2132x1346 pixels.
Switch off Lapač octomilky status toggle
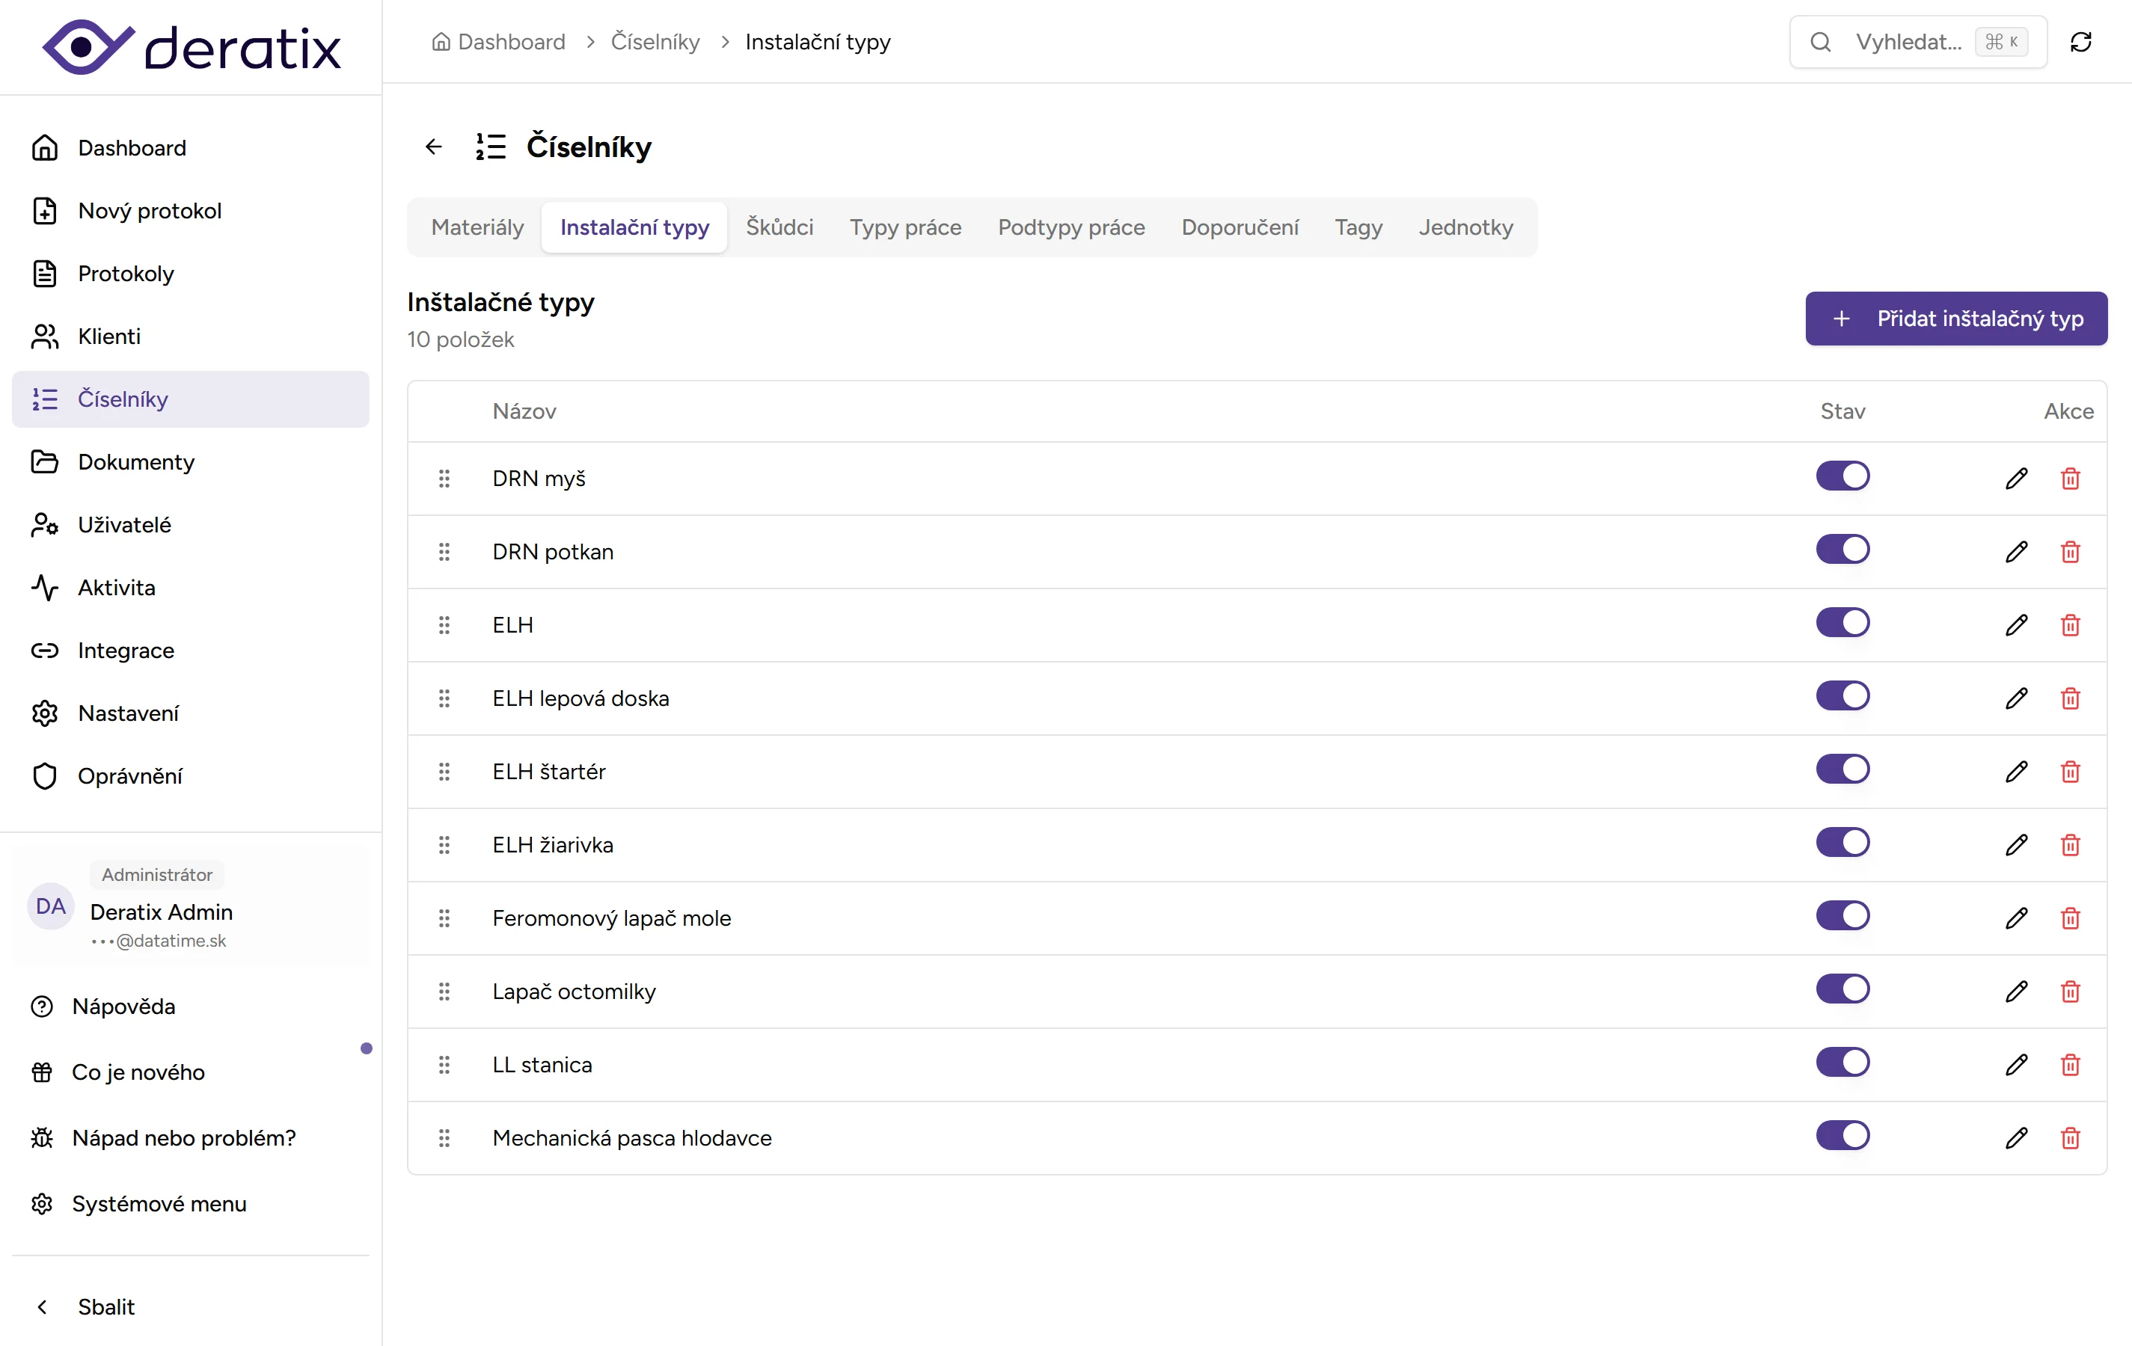coord(1842,989)
